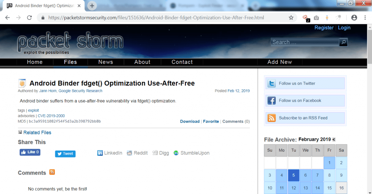The width and height of the screenshot is (372, 194).
Task: Select February 12 in the calendar
Action: tap(294, 188)
